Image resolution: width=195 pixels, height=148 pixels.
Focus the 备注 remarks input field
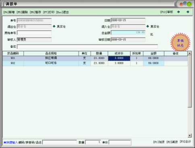87,47
